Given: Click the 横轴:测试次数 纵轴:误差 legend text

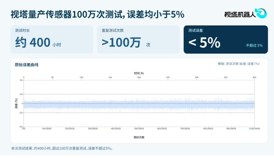Looking at the screenshot, I should pyautogui.click(x=238, y=64).
